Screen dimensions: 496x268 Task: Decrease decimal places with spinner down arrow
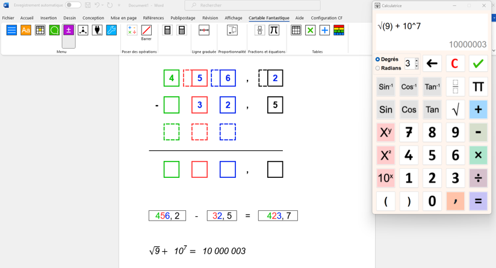[x=417, y=66]
